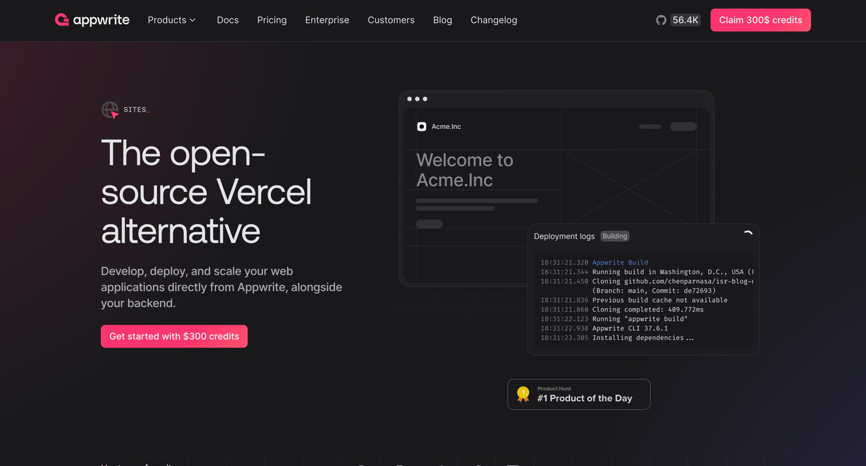Open the Blog

click(442, 20)
